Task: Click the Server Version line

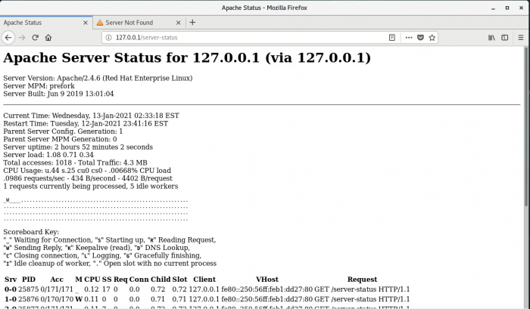Action: point(98,78)
